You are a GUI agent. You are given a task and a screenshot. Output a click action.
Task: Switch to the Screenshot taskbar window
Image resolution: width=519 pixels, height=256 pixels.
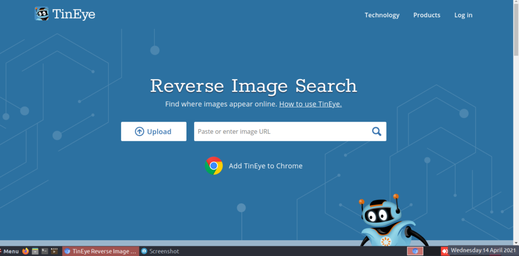(161, 251)
